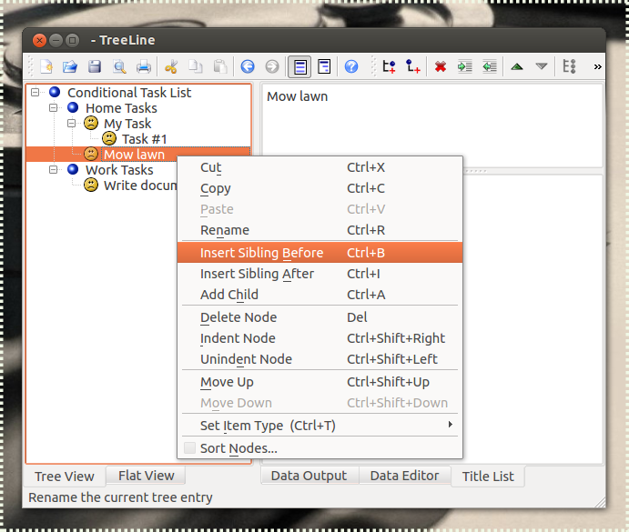The image size is (629, 532).
Task: Choose Rename from the context menu
Action: coord(320,230)
